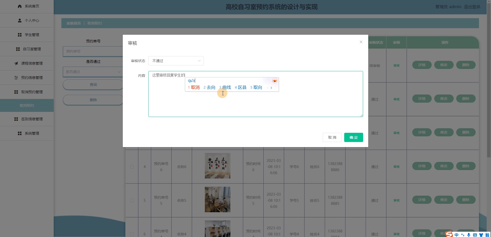
Task: Click 详情 for the 待审核 row
Action: pos(422,65)
